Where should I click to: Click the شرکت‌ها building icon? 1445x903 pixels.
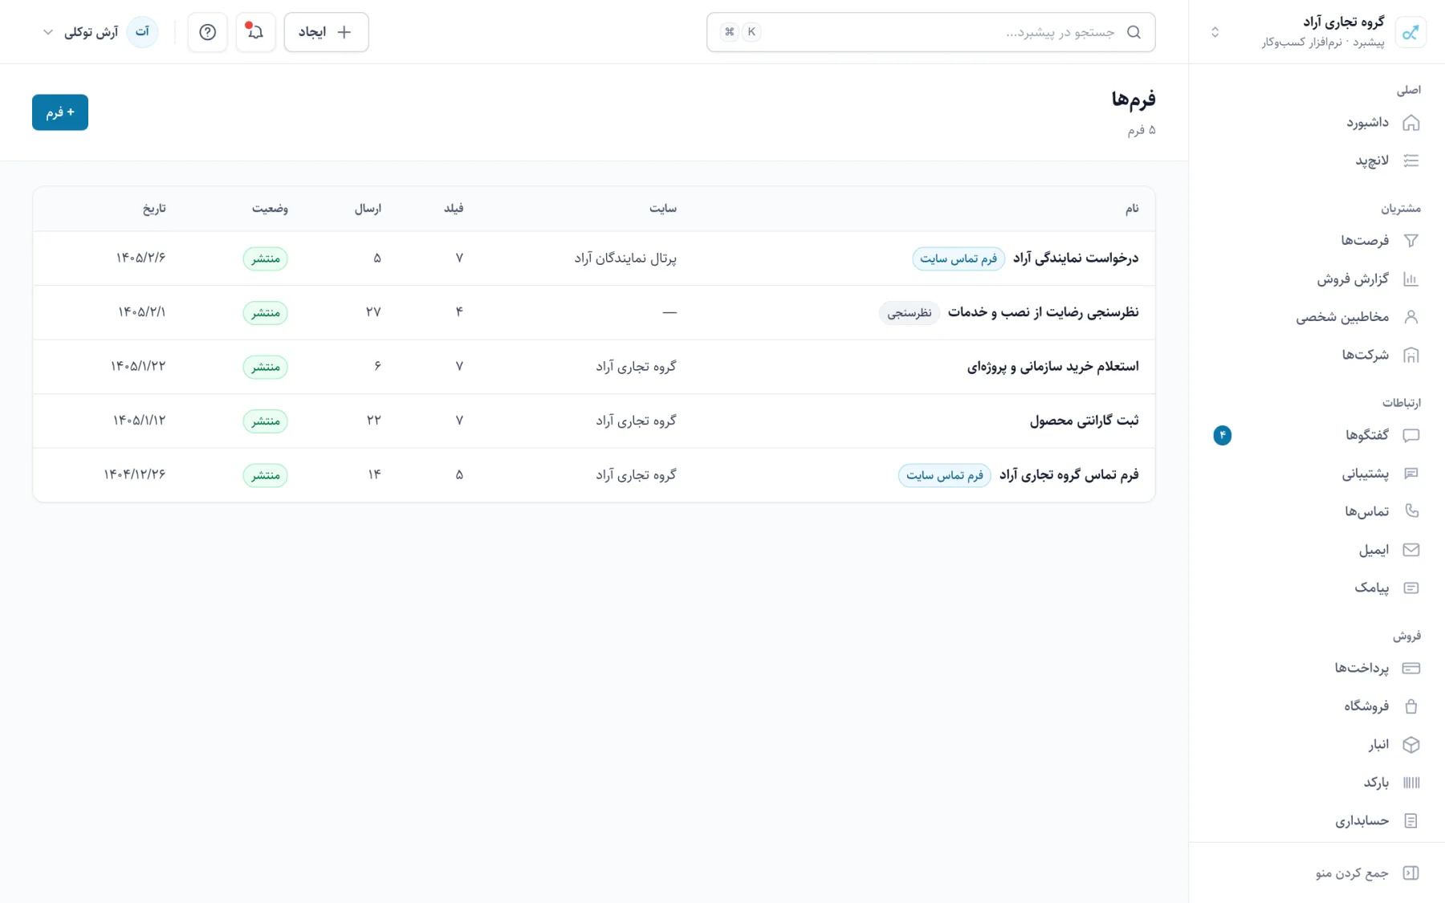1410,355
